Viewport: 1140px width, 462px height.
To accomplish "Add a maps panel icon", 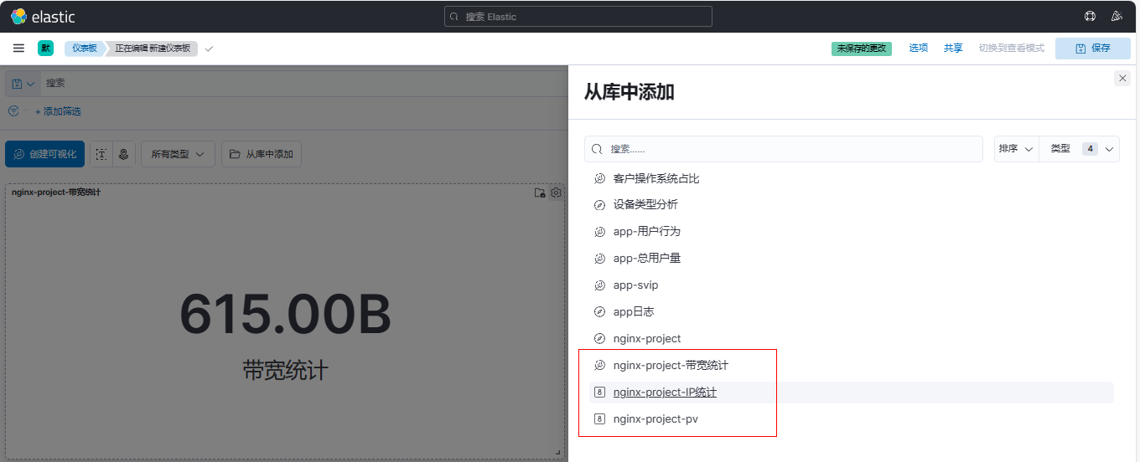I will pos(124,154).
